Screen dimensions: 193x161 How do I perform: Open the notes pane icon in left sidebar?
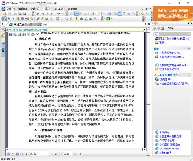[3, 30]
